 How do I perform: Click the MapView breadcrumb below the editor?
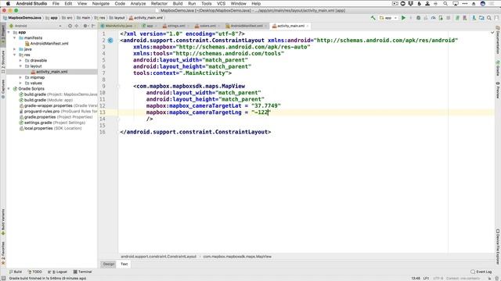237,257
